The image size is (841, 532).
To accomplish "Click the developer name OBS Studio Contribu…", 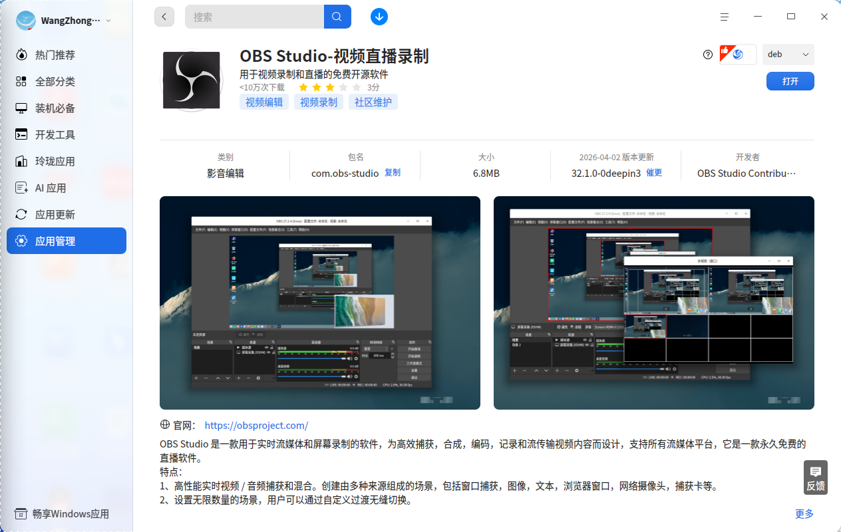I will click(747, 174).
